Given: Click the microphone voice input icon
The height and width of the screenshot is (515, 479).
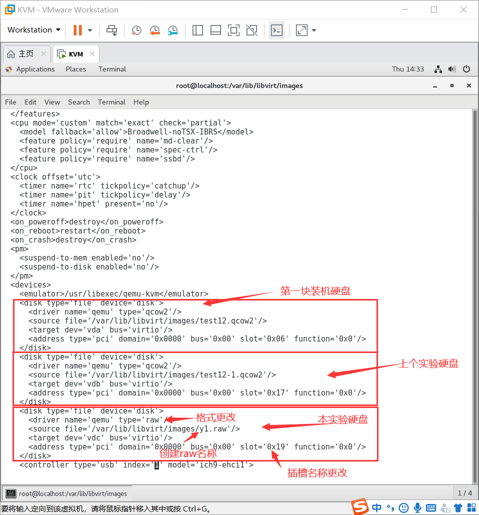Looking at the screenshot, I should pyautogui.click(x=417, y=508).
